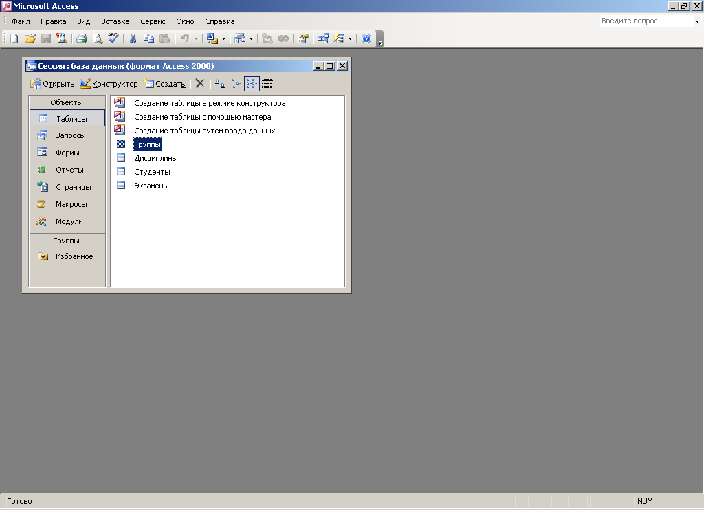The image size is (704, 510).
Task: Switch to List view
Action: pos(252,83)
